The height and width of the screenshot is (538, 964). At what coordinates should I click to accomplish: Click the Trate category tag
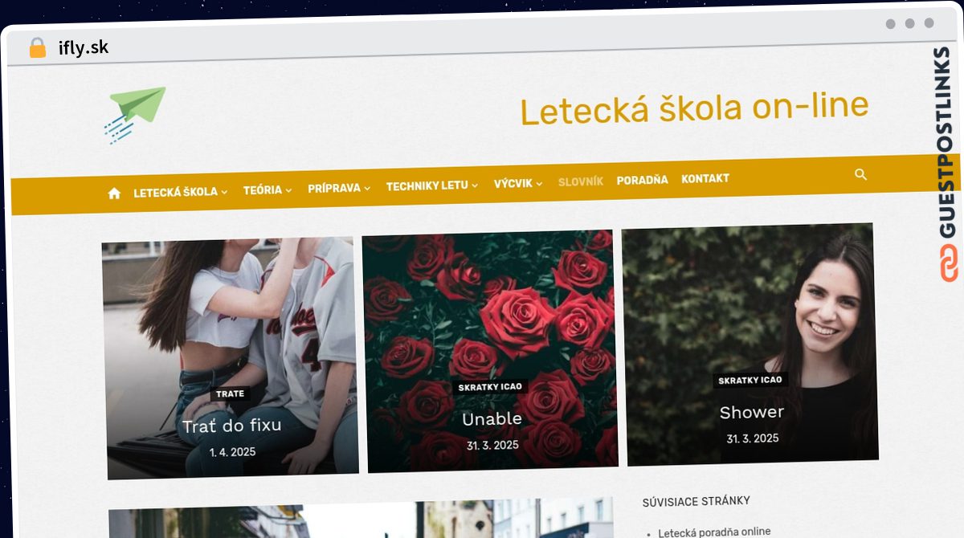tap(231, 393)
